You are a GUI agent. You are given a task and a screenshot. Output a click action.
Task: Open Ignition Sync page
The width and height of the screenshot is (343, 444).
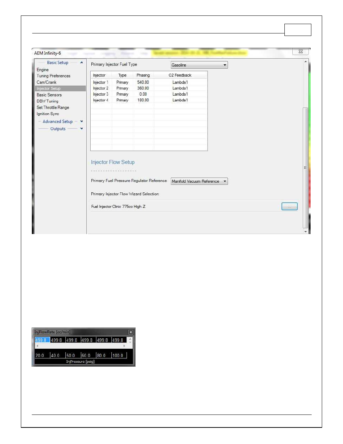[47, 114]
